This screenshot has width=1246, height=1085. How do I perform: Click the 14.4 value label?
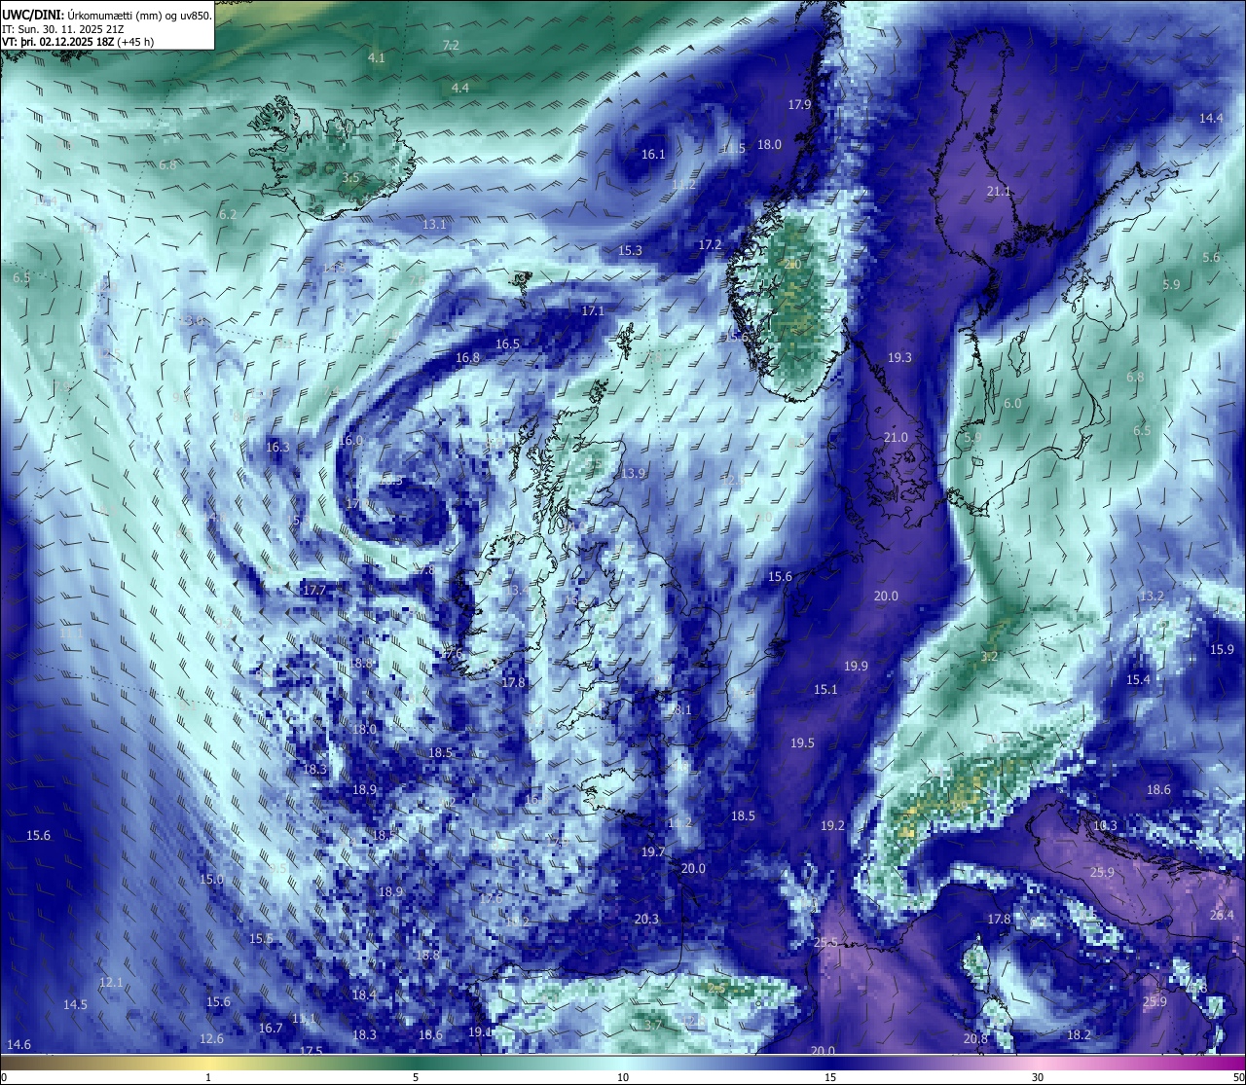tap(1211, 118)
